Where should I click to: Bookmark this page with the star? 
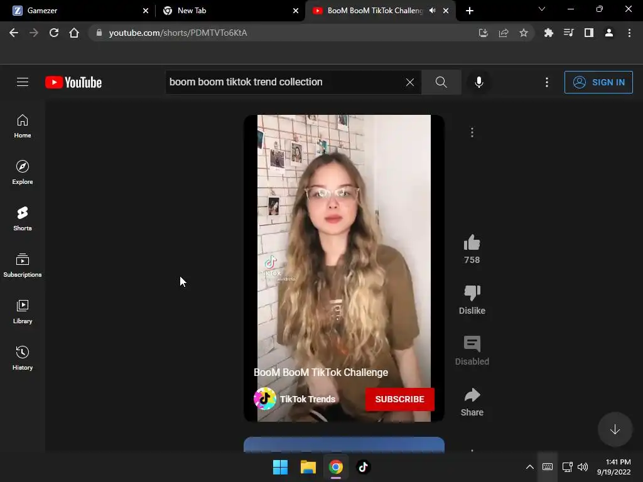524,33
